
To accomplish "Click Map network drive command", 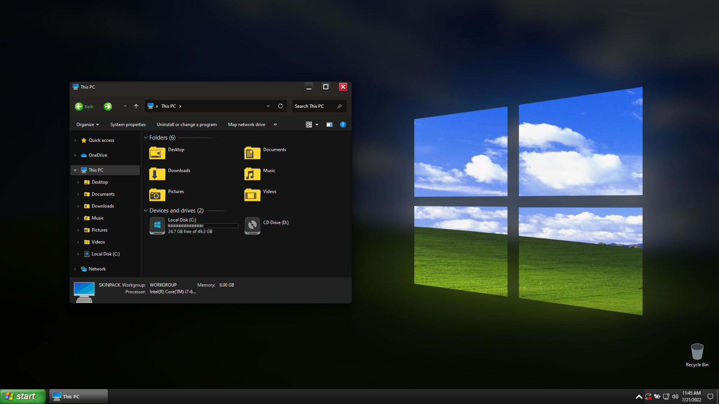I will point(246,125).
